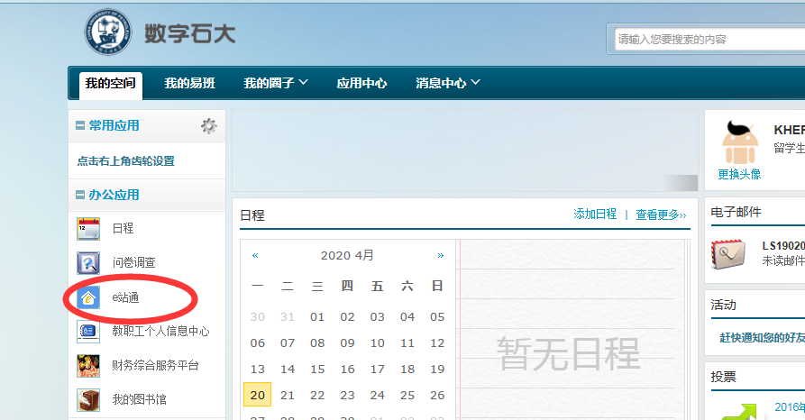Open 教职工个人信息中心 ID card icon

pyautogui.click(x=88, y=332)
